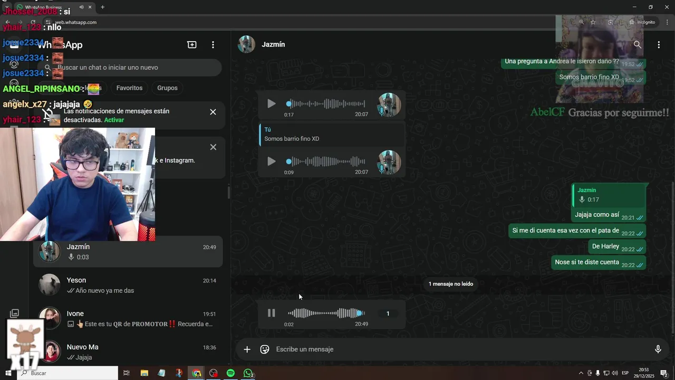Open the WhatsApp desktop taskbar icon
675x380 pixels.
(248, 373)
